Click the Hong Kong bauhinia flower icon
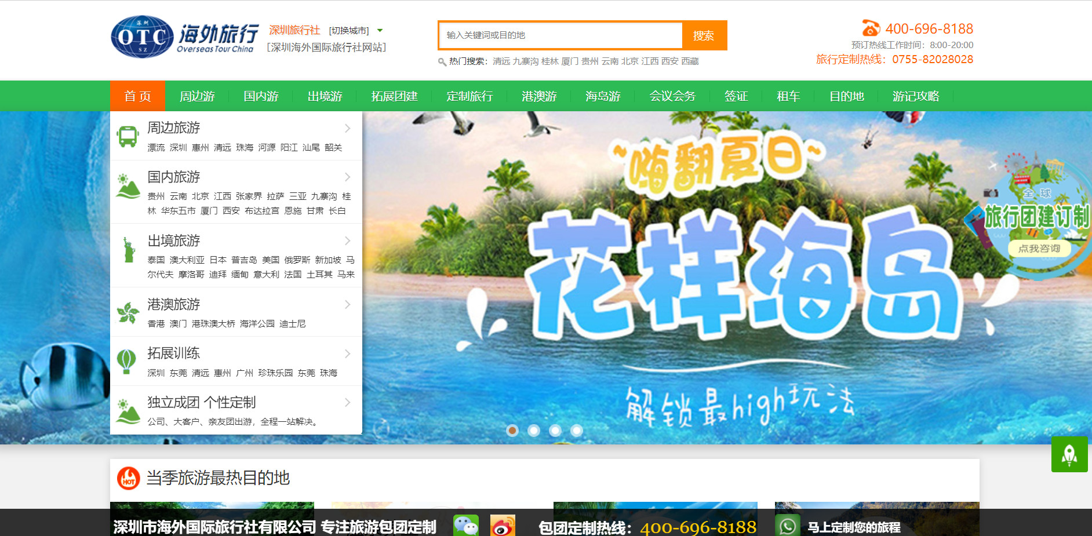The width and height of the screenshot is (1092, 536). pyautogui.click(x=128, y=313)
